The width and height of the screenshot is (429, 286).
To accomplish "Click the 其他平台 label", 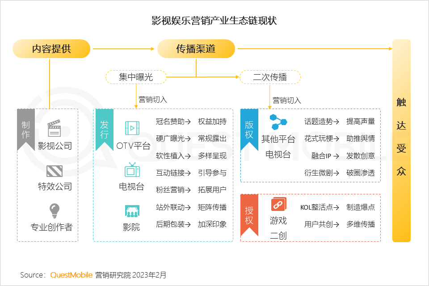I will [278, 139].
